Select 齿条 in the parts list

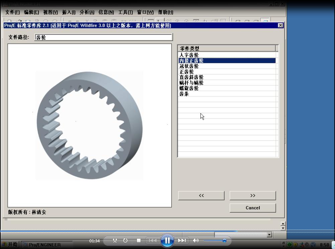coord(227,94)
